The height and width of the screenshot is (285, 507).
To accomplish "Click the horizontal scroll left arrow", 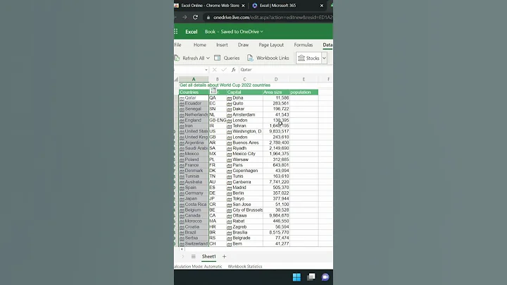I will pos(182,249).
